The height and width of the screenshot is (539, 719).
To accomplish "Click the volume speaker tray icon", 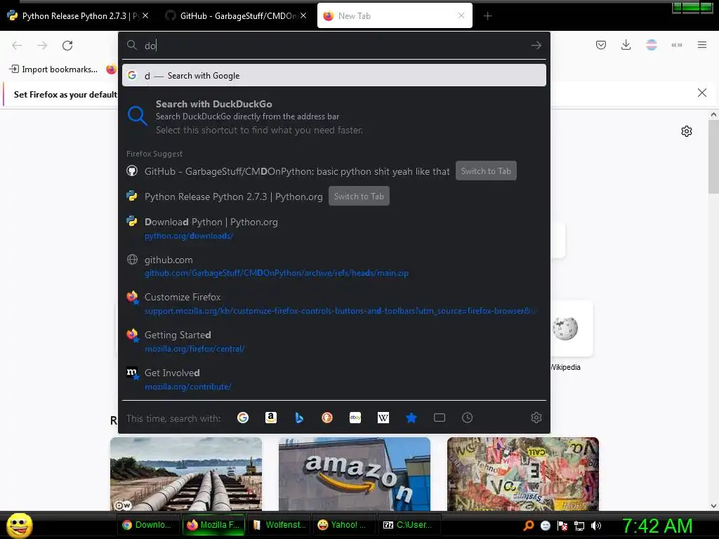I will [596, 526].
